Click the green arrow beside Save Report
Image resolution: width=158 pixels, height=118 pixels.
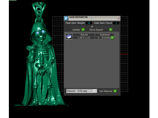coord(111,30)
